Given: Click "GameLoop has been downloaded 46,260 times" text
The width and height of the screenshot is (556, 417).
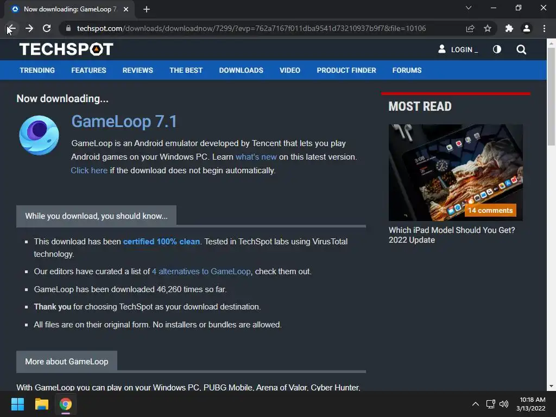Looking at the screenshot, I should tap(130, 289).
